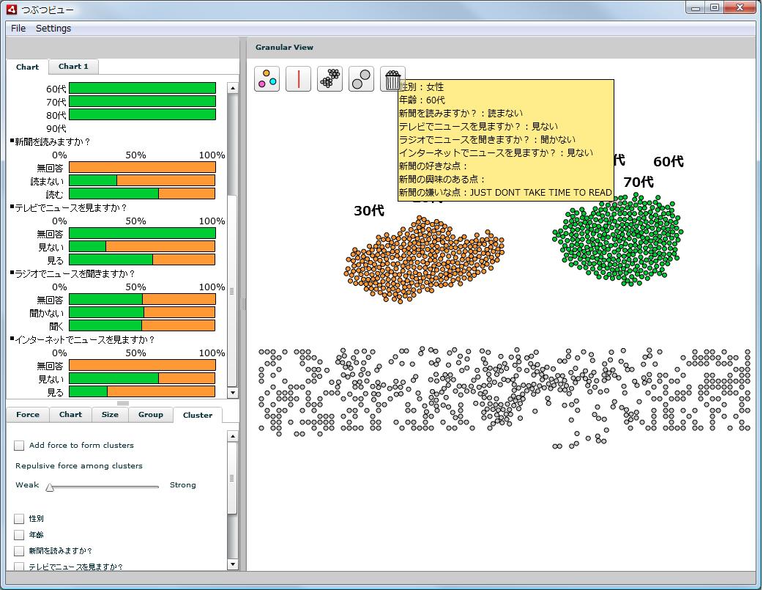The height and width of the screenshot is (590, 763).
Task: Open the Settings menu
Action: click(53, 29)
